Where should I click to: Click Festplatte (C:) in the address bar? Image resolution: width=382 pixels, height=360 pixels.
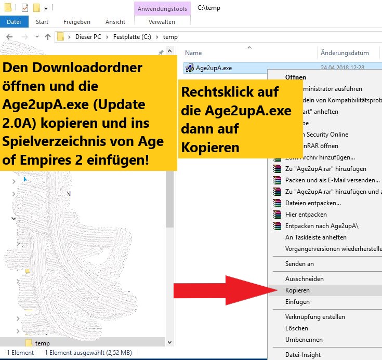click(x=132, y=37)
